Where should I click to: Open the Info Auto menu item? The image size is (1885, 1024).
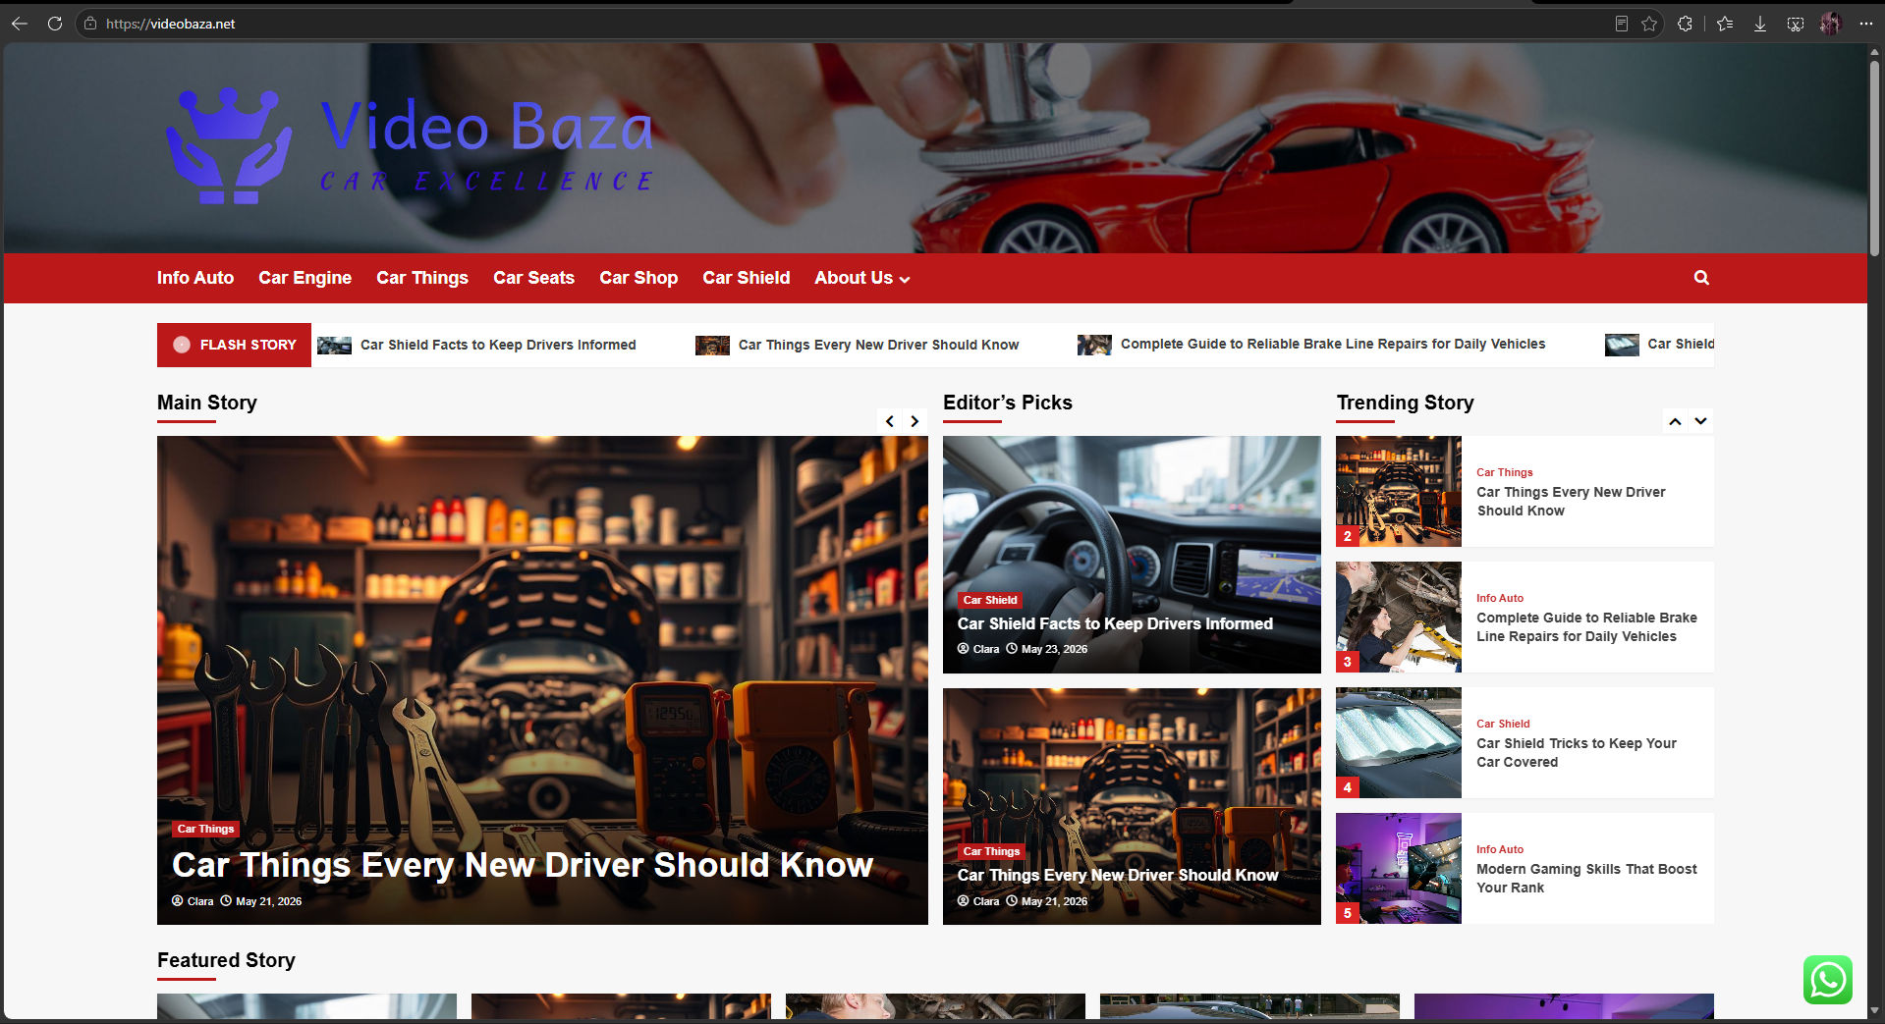pos(195,278)
